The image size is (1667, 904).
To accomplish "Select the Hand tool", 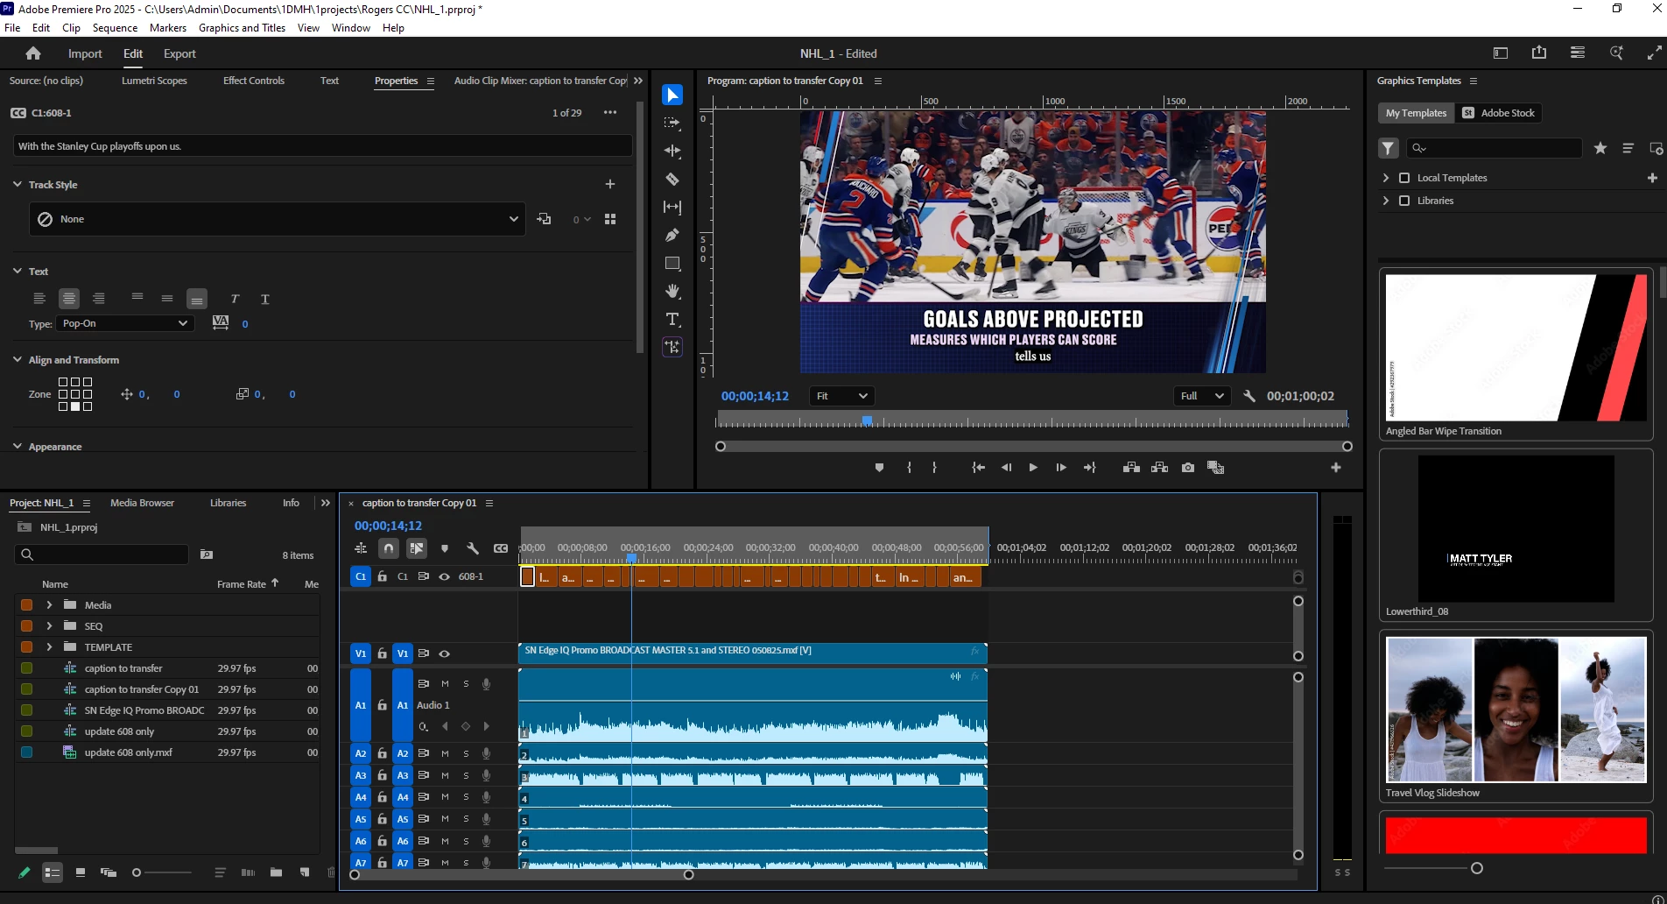I will pyautogui.click(x=672, y=291).
